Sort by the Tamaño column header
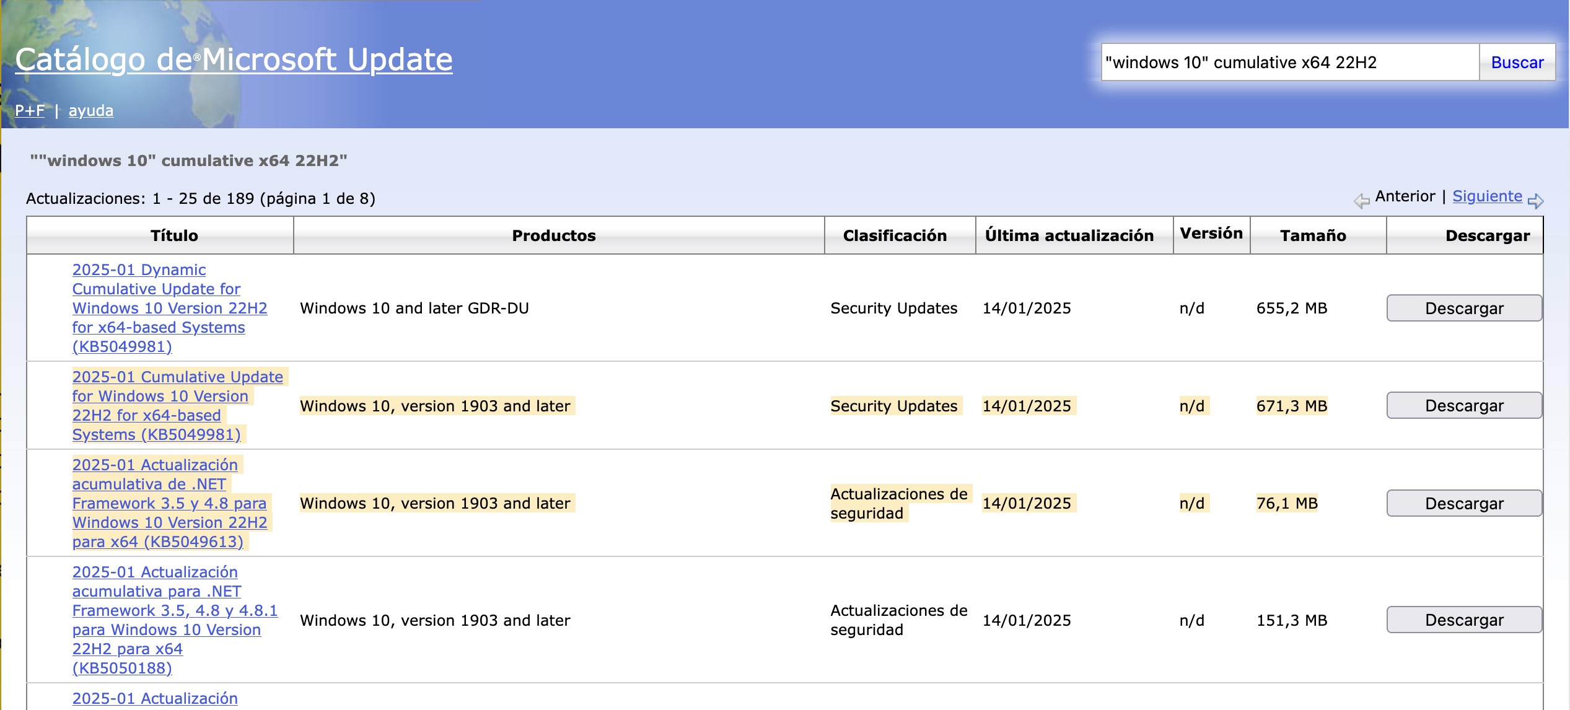This screenshot has width=1570, height=710. [x=1313, y=235]
